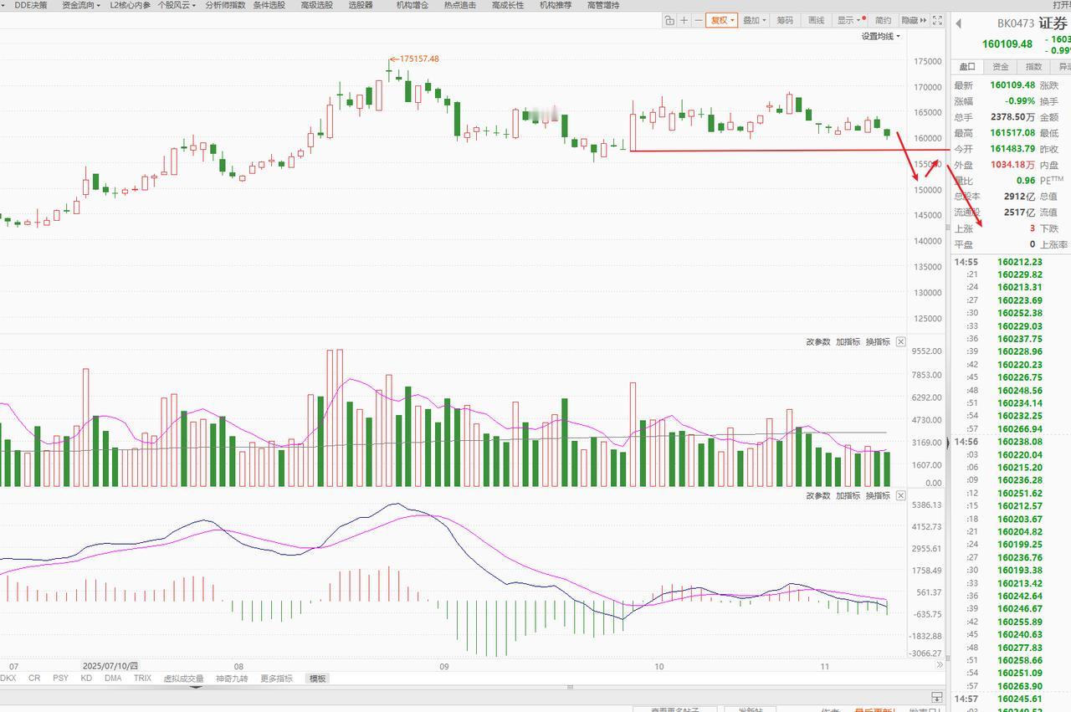This screenshot has height=712, width=1071.
Task: Click 改参数 on the volume sub-chart
Action: (818, 341)
